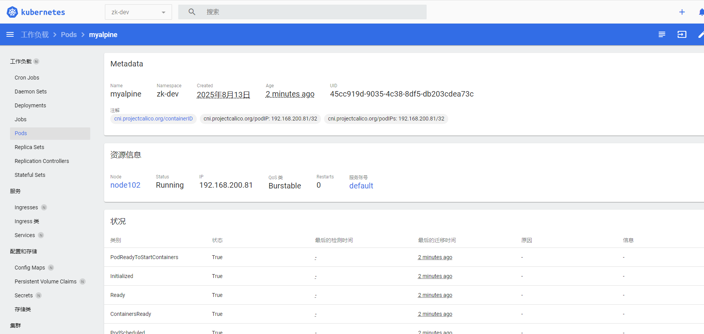Open exec into pod icon

(682, 35)
